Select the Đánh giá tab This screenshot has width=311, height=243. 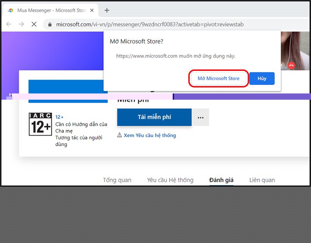tap(221, 180)
